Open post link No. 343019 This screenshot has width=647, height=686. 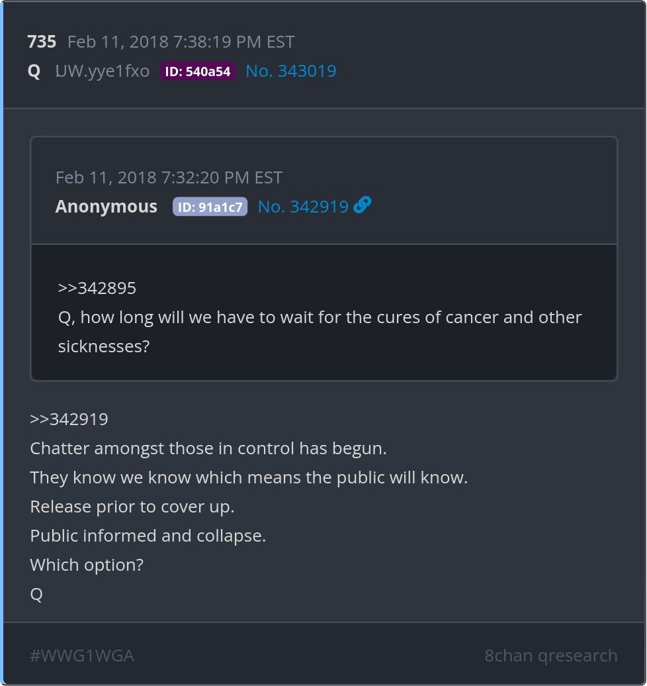pos(290,72)
